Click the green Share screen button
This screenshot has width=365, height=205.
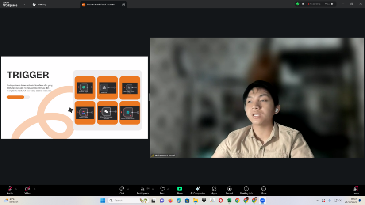[180, 189]
